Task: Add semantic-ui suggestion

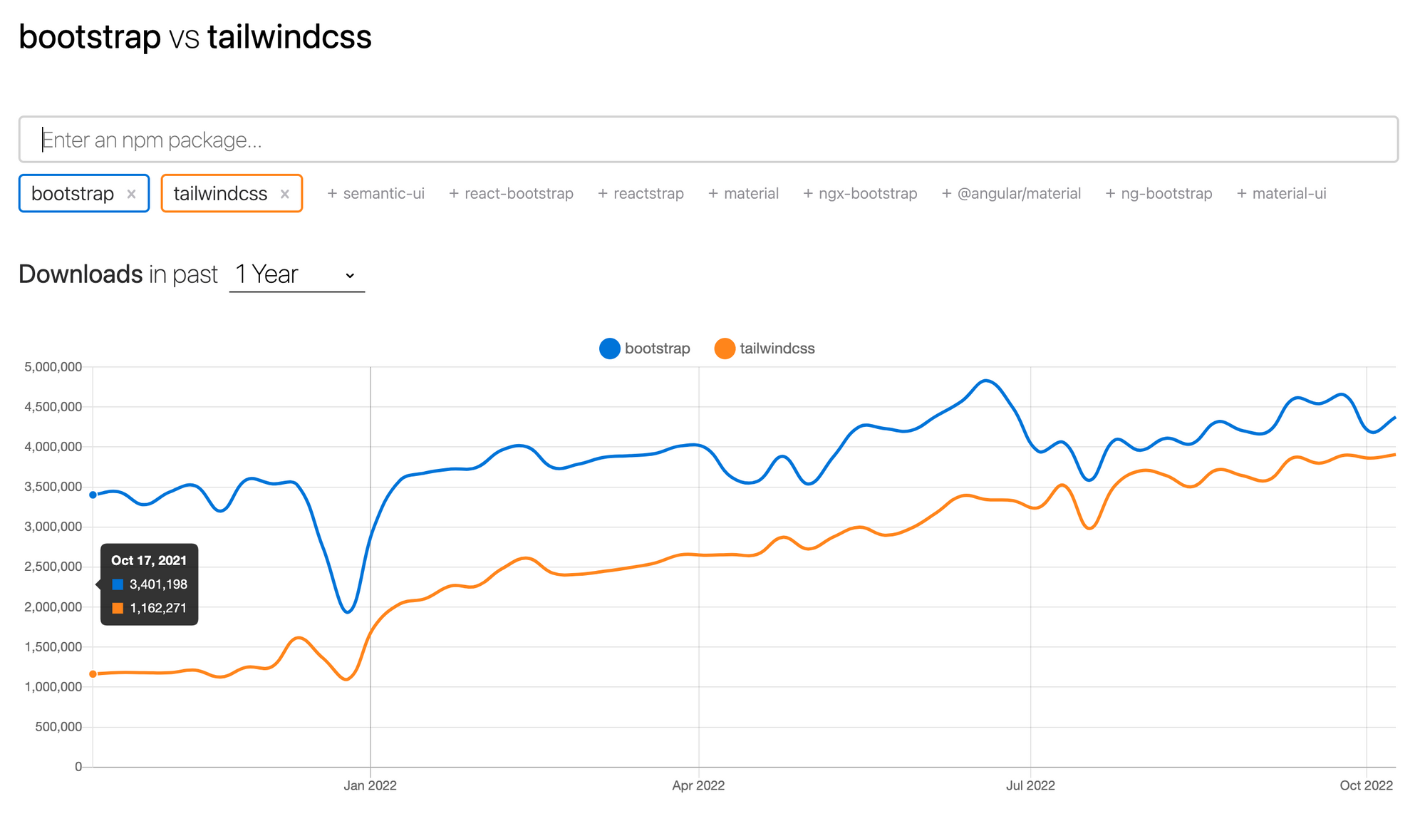Action: point(375,194)
